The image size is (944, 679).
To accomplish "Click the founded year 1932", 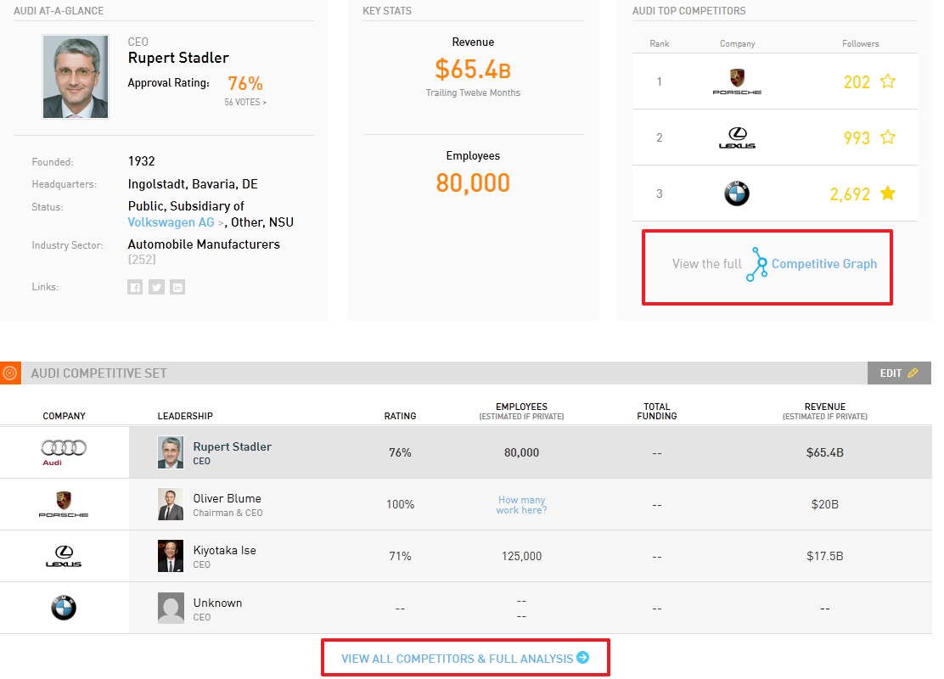I will [x=142, y=161].
